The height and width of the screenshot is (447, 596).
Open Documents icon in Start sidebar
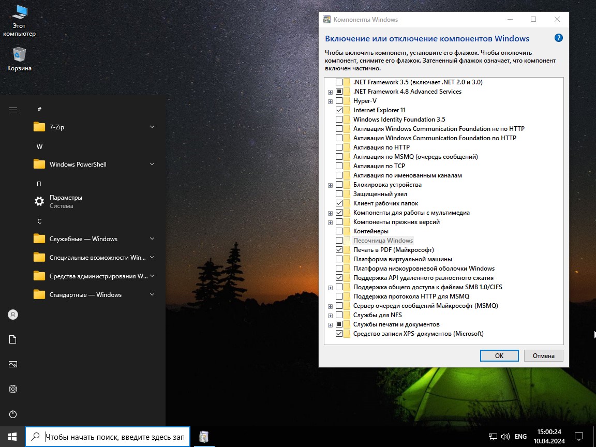[x=13, y=339]
